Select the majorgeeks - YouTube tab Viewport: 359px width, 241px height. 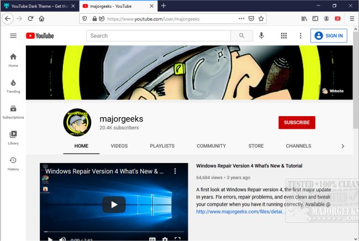[x=118, y=6]
